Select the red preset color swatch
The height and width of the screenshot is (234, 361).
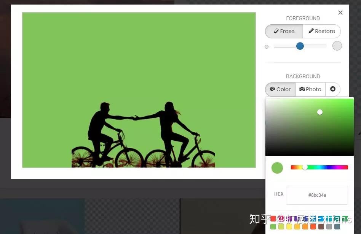click(273, 218)
